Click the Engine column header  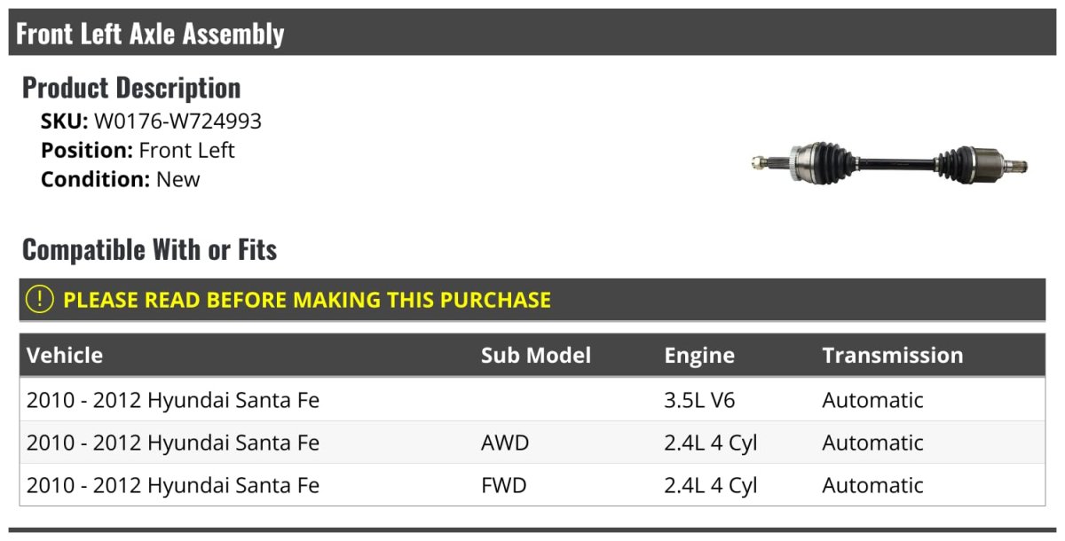[699, 356]
